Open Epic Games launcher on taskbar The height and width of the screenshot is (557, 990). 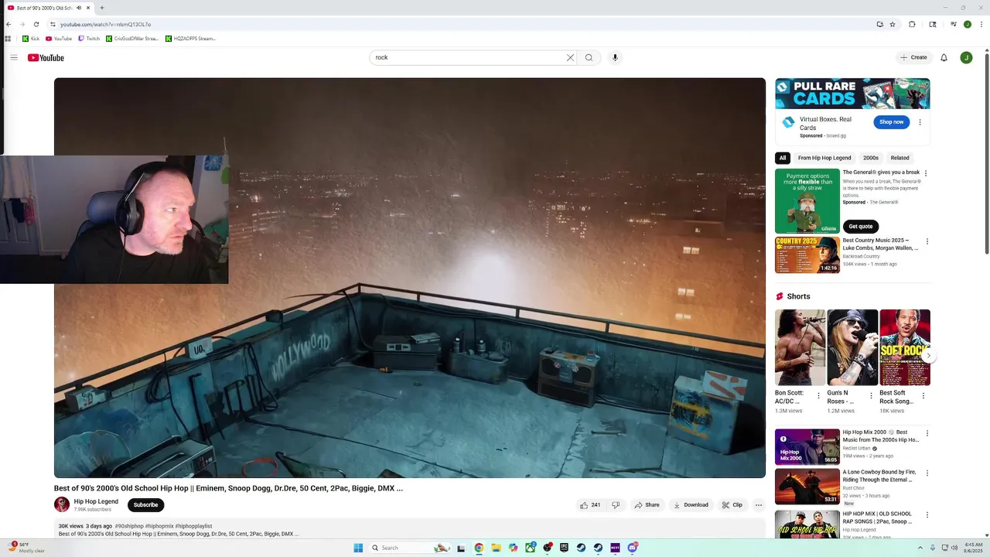(564, 548)
